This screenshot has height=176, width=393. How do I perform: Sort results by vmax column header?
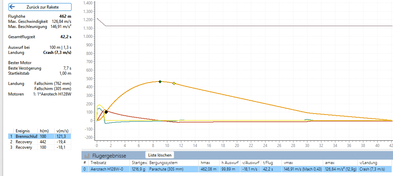tap(288, 163)
